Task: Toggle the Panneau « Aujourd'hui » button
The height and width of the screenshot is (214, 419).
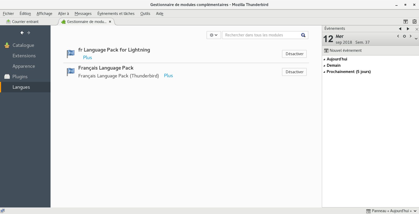Action: [x=389, y=211]
